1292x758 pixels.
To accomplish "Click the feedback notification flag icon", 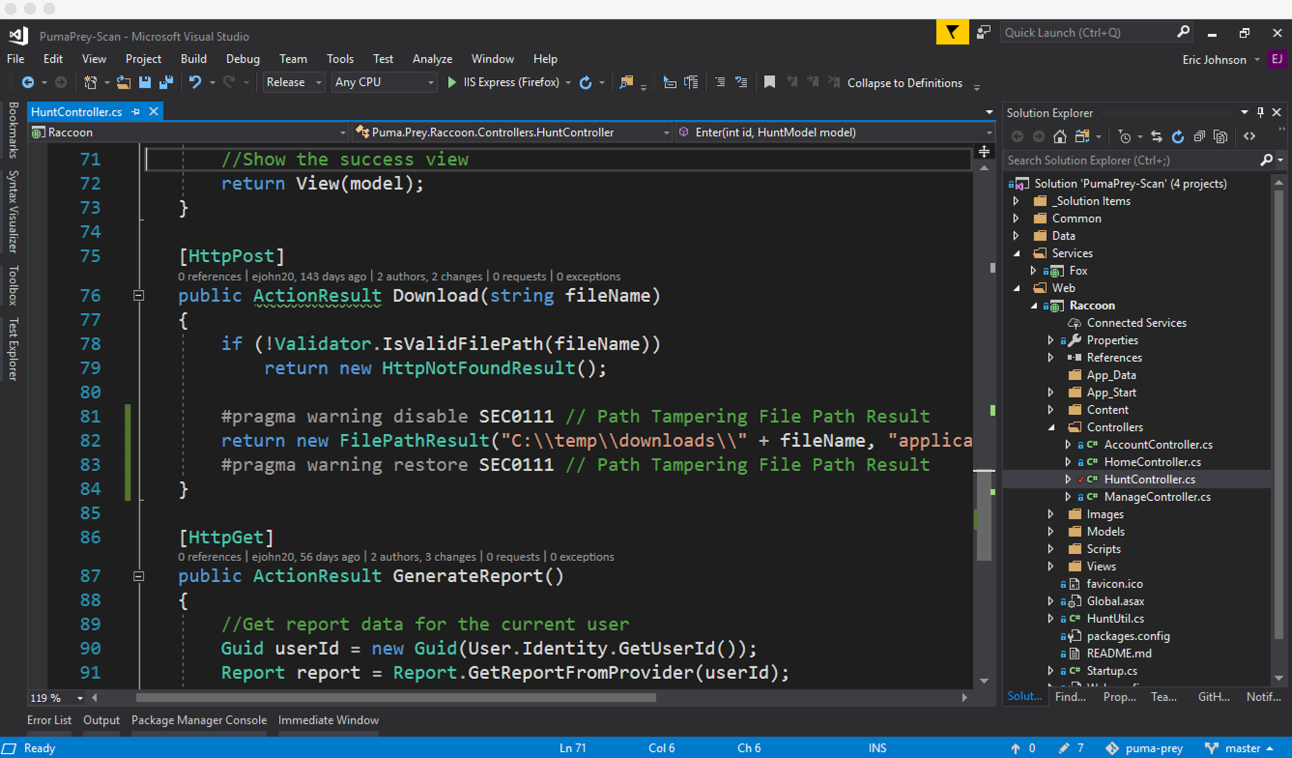I will [x=952, y=33].
